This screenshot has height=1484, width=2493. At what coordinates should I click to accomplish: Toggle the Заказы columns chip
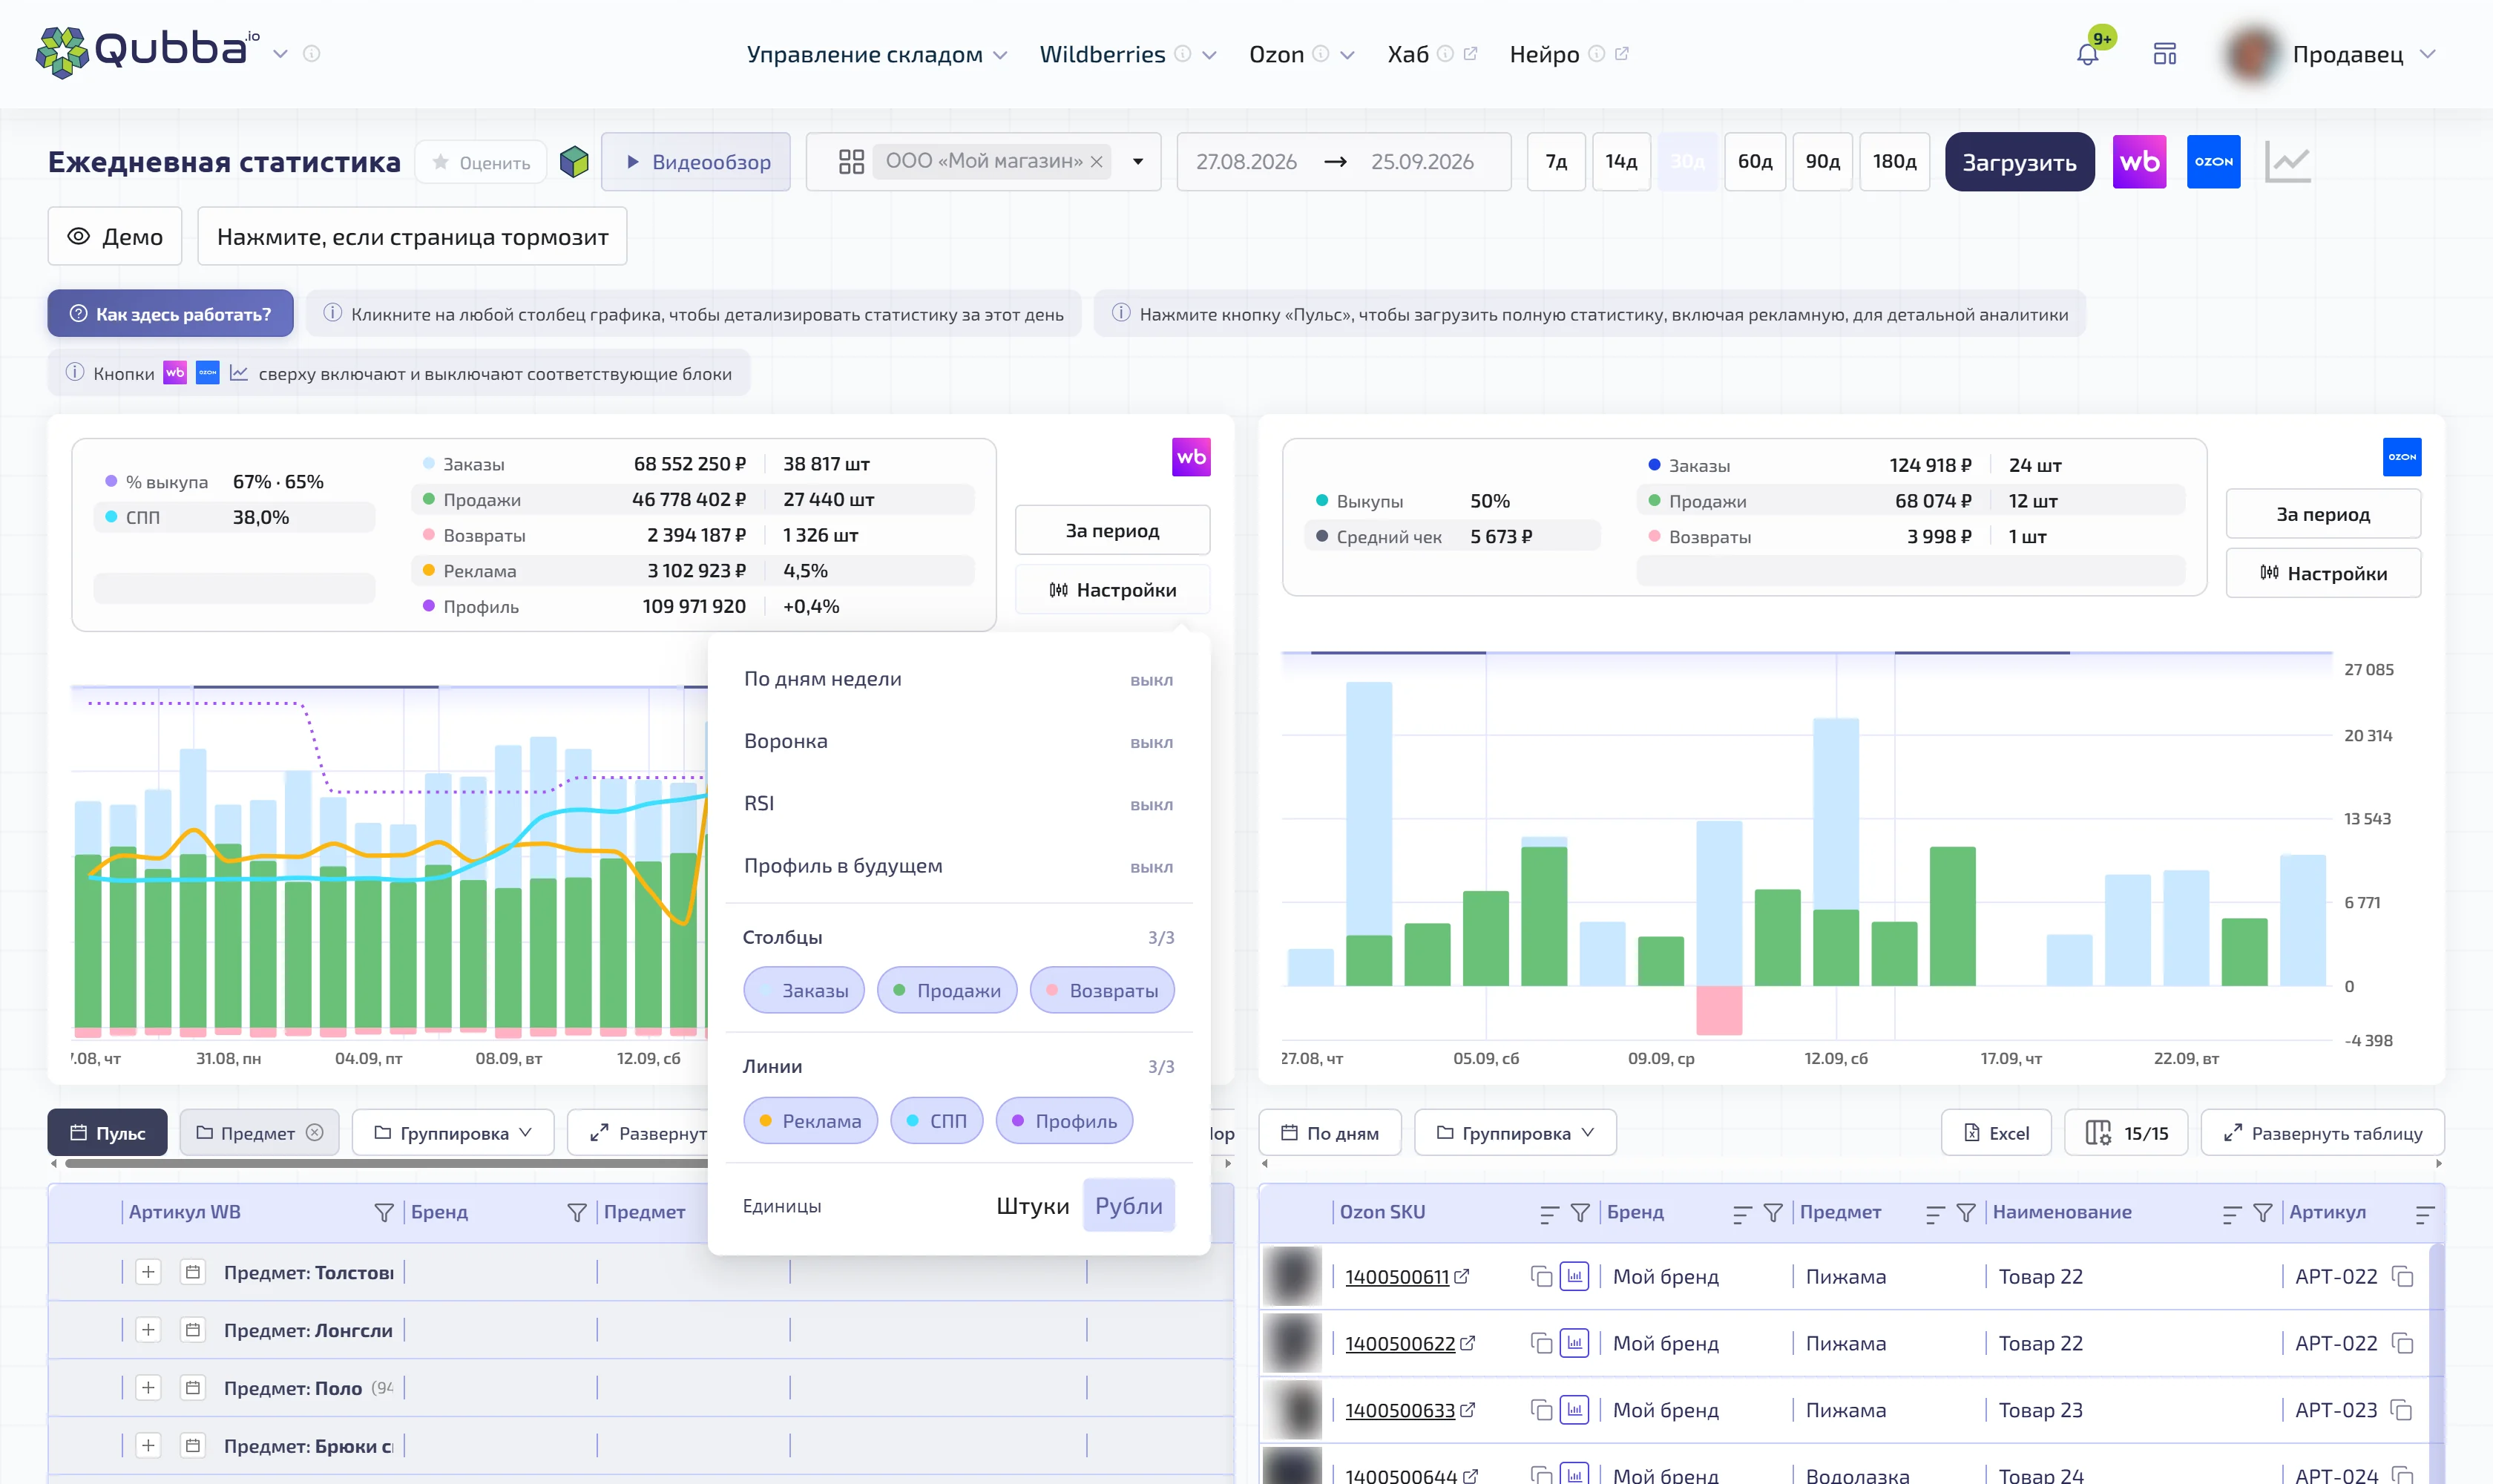click(x=804, y=991)
